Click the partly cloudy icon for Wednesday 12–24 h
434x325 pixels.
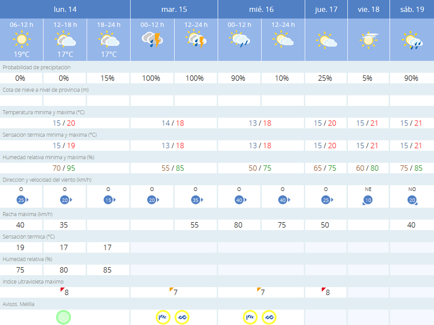pyautogui.click(x=283, y=40)
